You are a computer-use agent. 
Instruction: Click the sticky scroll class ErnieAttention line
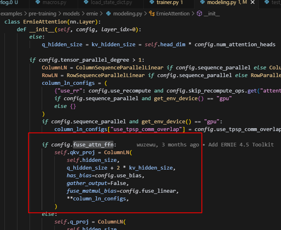[x=49, y=21]
